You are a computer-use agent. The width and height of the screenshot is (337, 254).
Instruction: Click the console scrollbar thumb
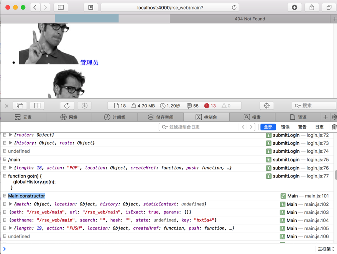click(x=336, y=175)
